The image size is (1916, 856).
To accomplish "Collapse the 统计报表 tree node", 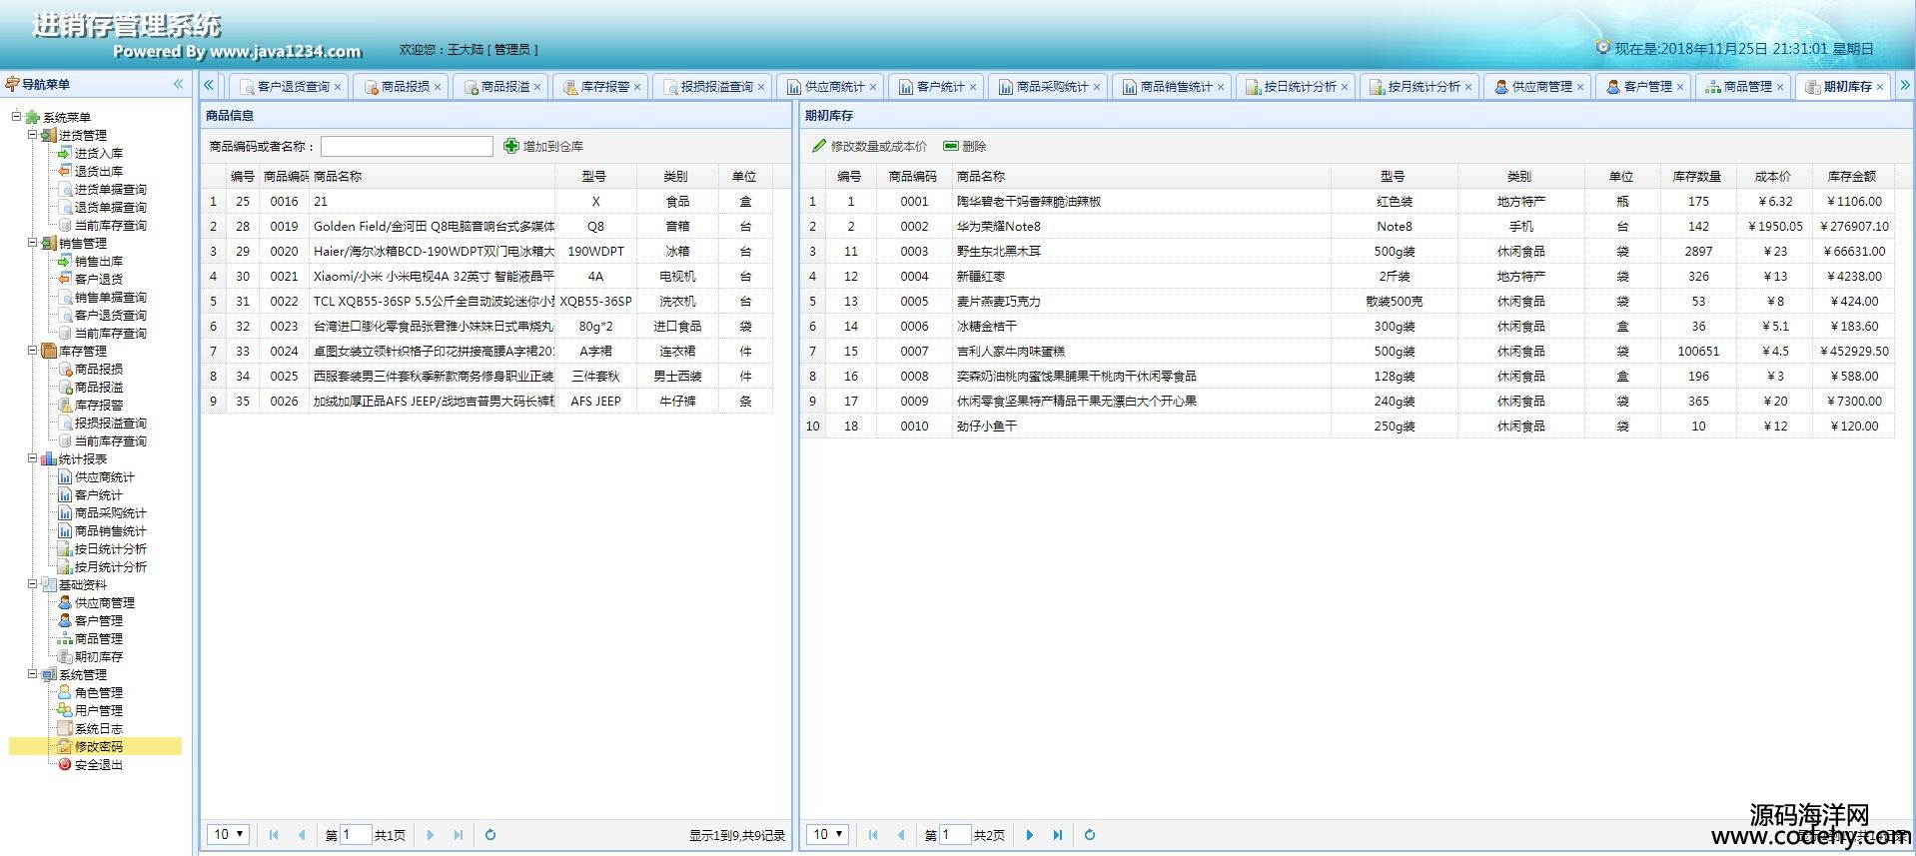I will pyautogui.click(x=33, y=459).
